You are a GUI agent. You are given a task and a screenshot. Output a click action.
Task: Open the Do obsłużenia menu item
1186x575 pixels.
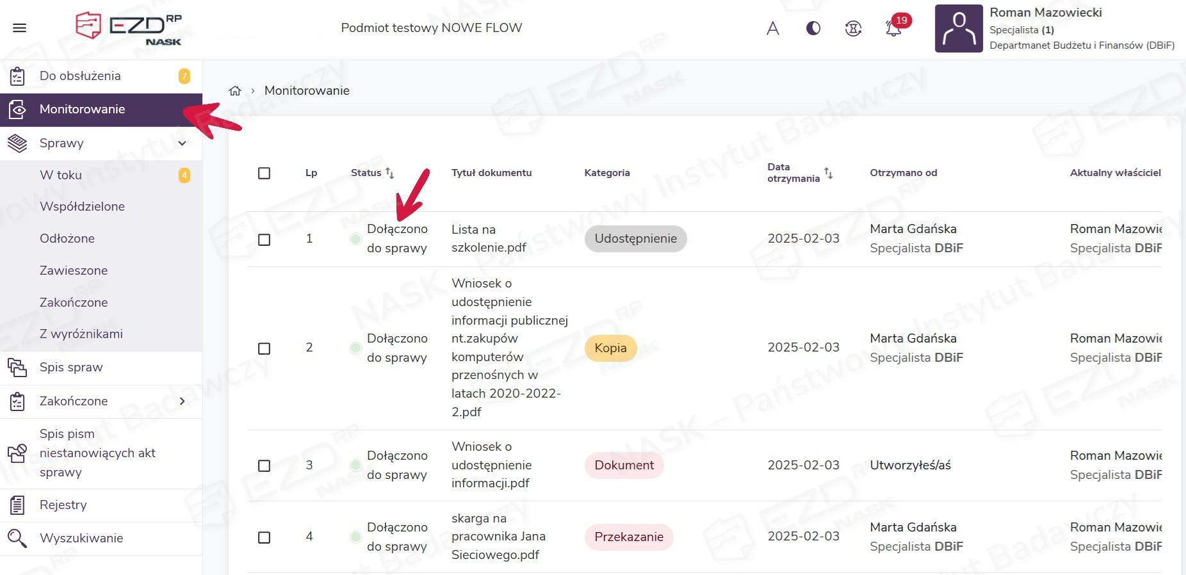coord(80,76)
